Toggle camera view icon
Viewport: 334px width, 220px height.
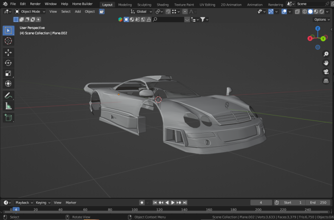pos(326,72)
